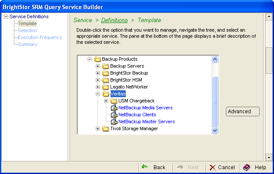Click the main pane scroll-up arrow
Viewport: 274px width, 174px height.
click(x=269, y=16)
